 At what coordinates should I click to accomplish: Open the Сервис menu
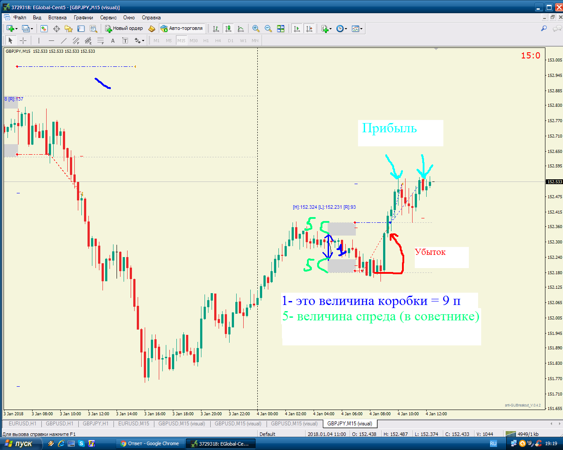pyautogui.click(x=108, y=18)
